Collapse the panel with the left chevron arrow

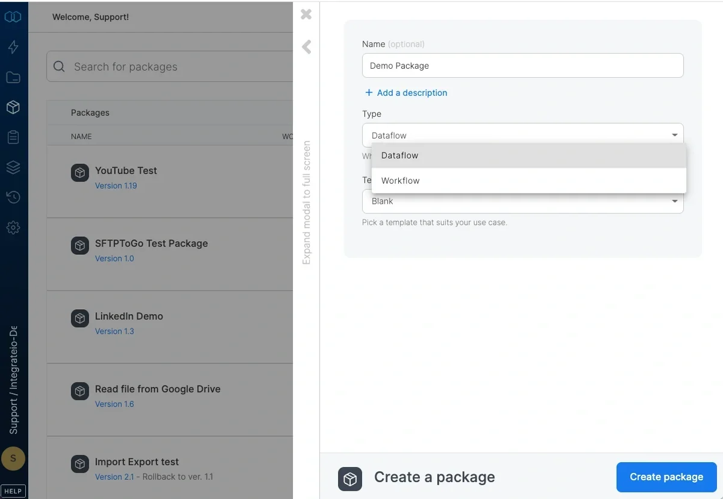(306, 47)
